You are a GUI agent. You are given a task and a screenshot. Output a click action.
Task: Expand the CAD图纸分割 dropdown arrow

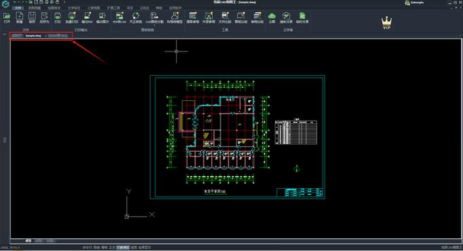click(155, 25)
